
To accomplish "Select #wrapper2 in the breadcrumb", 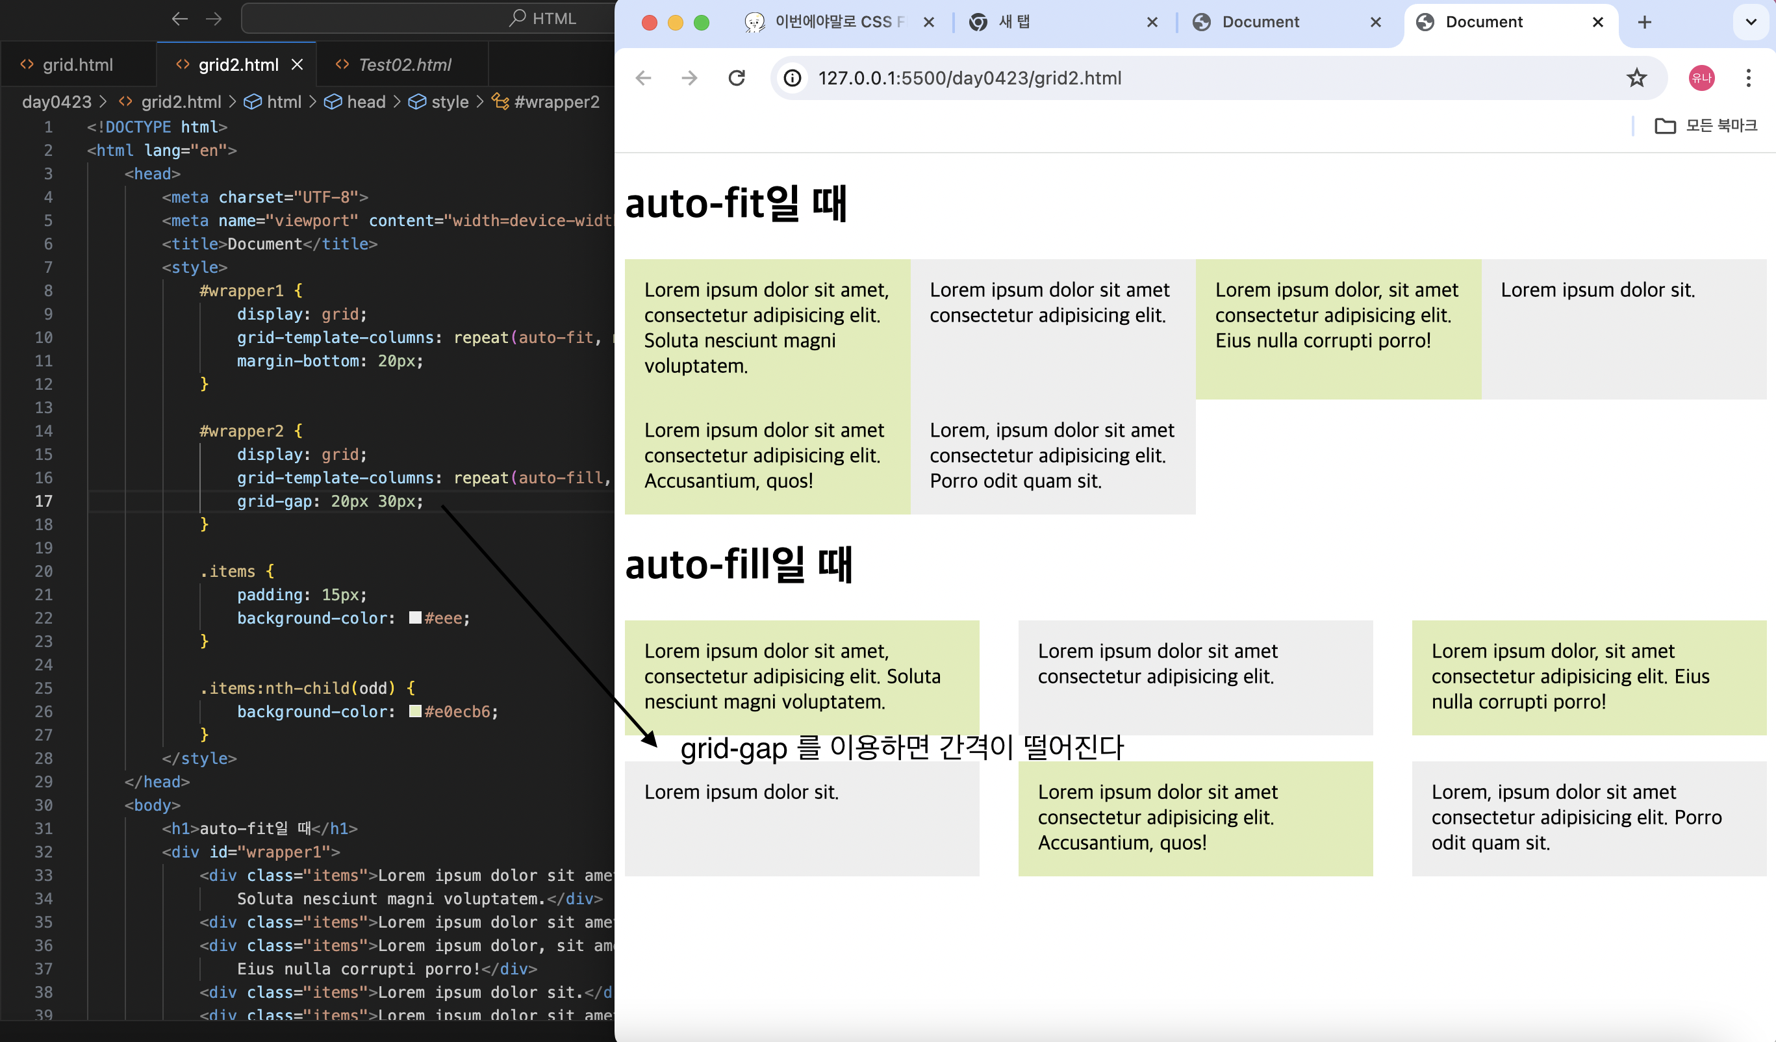I will click(556, 101).
